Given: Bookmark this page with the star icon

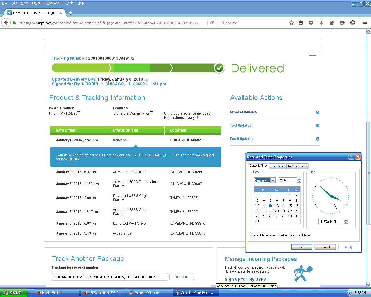Looking at the screenshot, I should [x=292, y=23].
